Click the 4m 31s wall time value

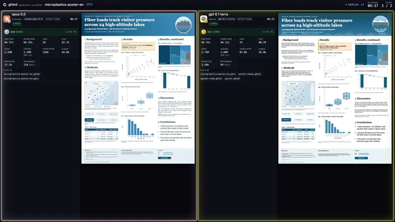click(206, 42)
